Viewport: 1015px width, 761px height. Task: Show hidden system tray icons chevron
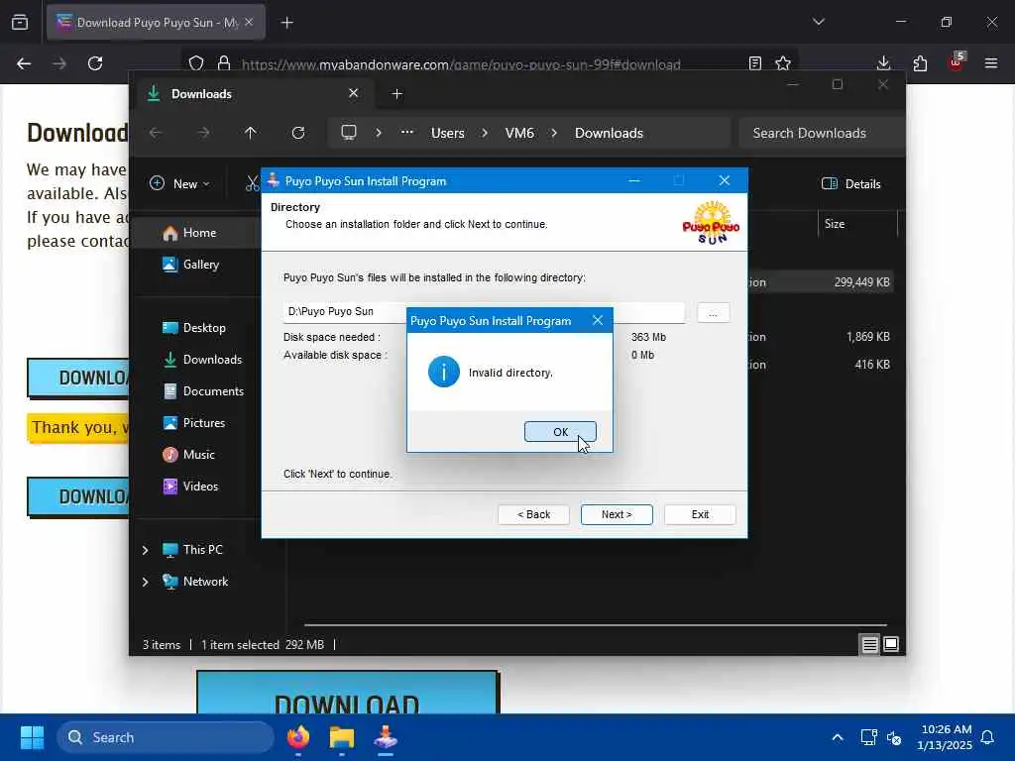(837, 737)
